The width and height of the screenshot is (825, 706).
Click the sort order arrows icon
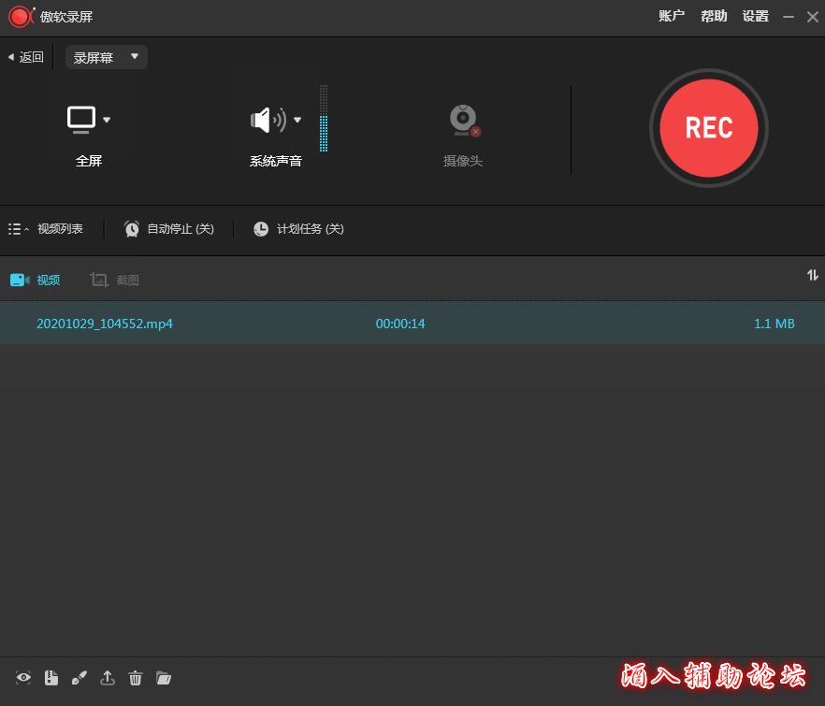pyautogui.click(x=812, y=275)
